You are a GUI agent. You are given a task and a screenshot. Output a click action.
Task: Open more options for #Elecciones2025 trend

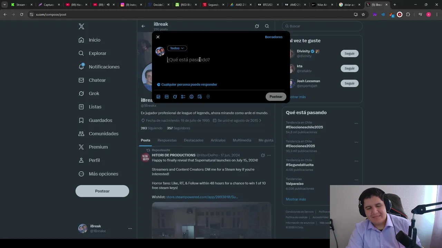[x=356, y=142]
